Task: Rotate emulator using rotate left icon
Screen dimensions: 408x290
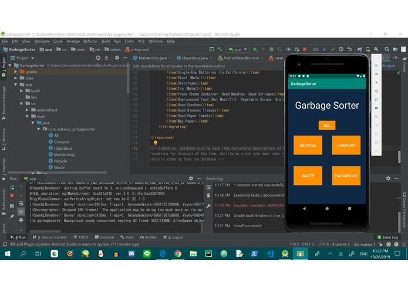Action: [x=376, y=91]
